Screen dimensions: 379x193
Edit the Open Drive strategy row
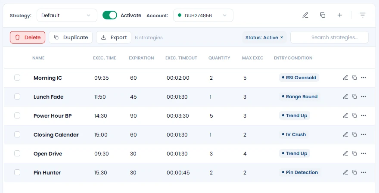point(345,153)
